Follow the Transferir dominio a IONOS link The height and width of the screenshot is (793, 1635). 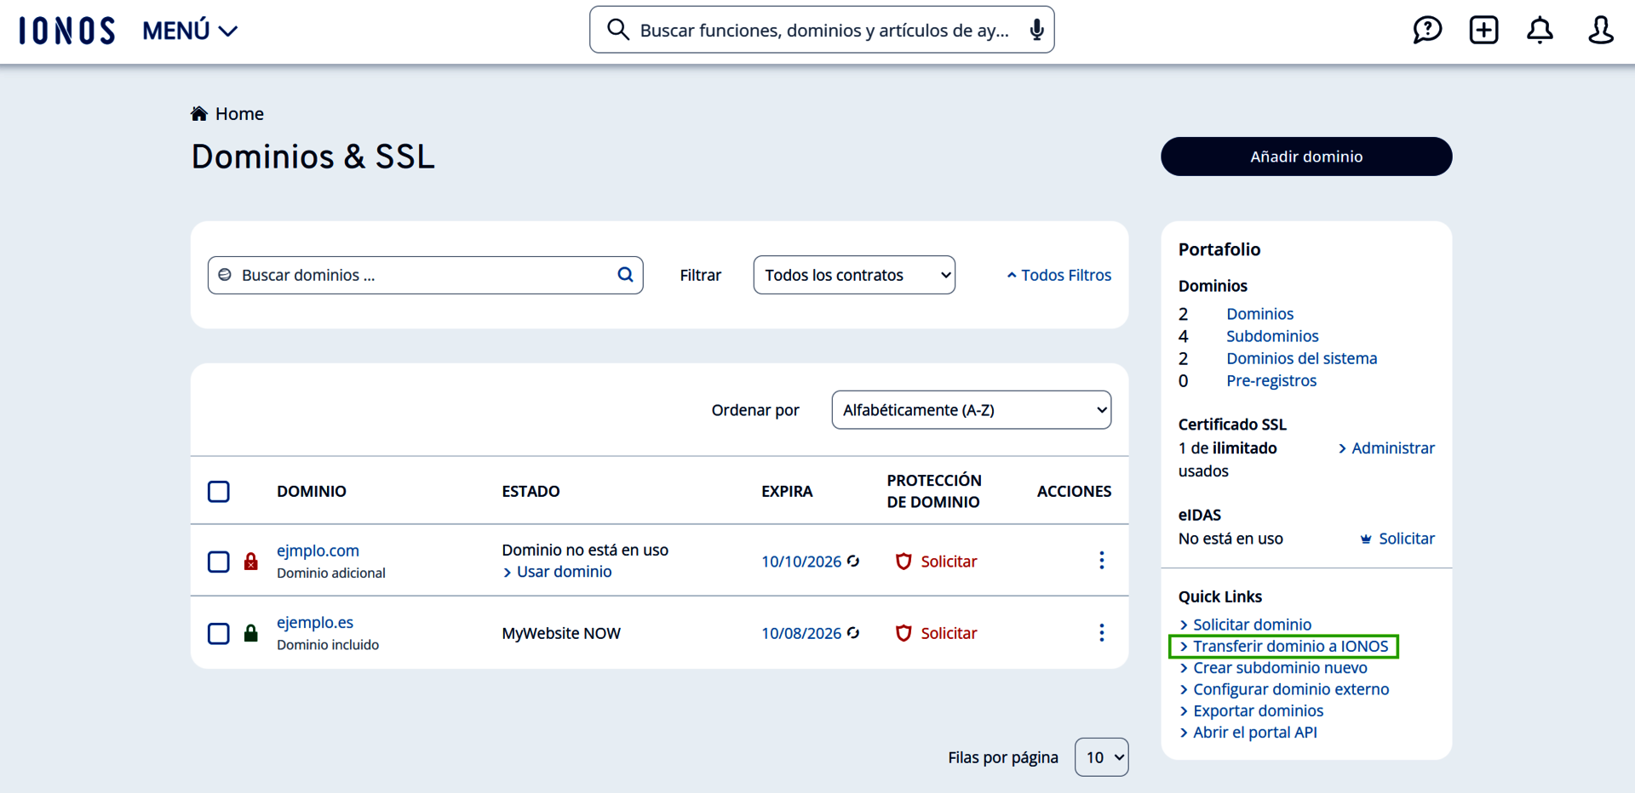pyautogui.click(x=1284, y=646)
